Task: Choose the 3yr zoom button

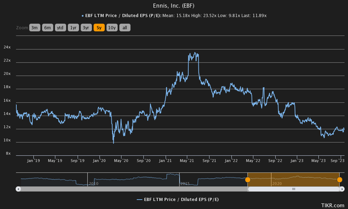Action: pos(86,28)
